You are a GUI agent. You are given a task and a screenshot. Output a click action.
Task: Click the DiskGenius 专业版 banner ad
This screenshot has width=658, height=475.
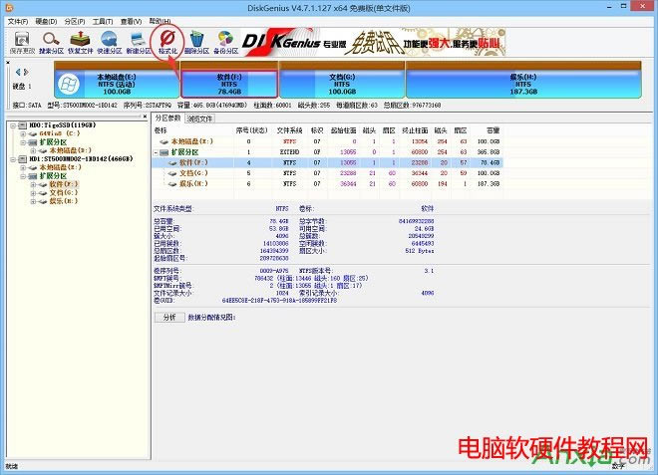pos(374,43)
